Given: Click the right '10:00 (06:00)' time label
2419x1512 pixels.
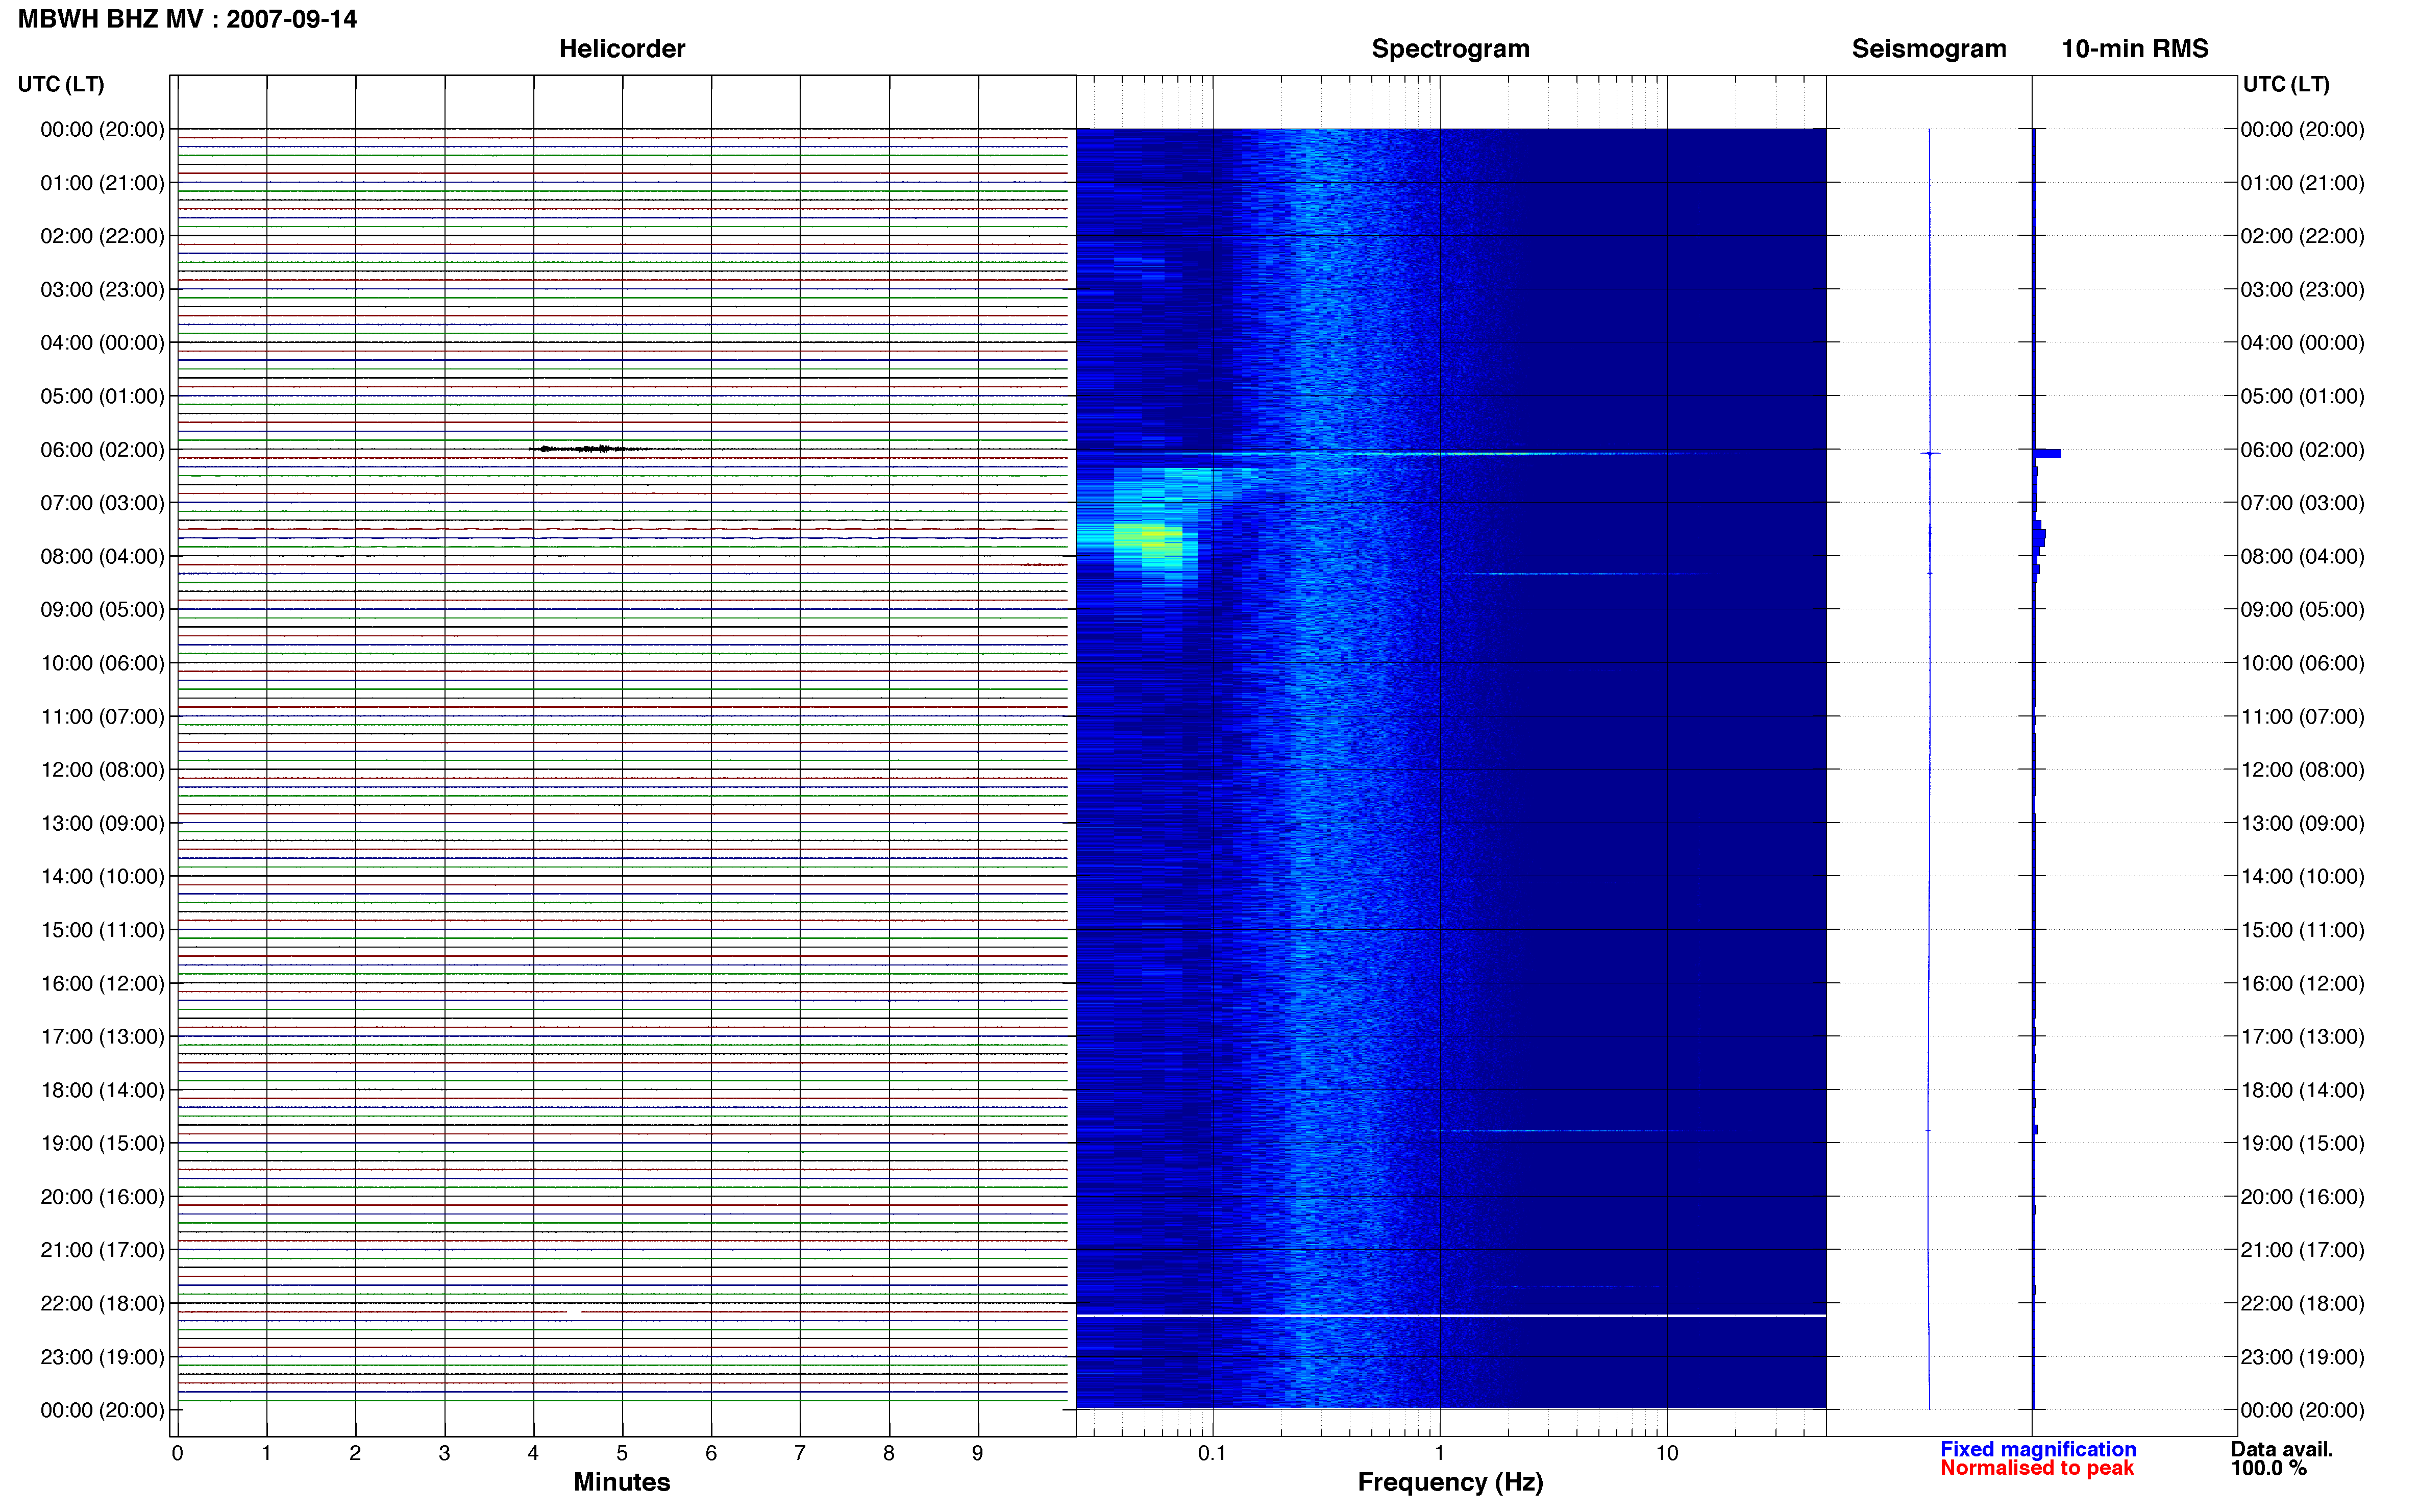Looking at the screenshot, I should point(2302,663).
